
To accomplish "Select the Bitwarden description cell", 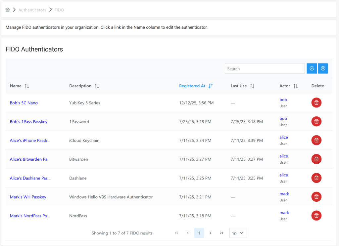I will (78, 159).
